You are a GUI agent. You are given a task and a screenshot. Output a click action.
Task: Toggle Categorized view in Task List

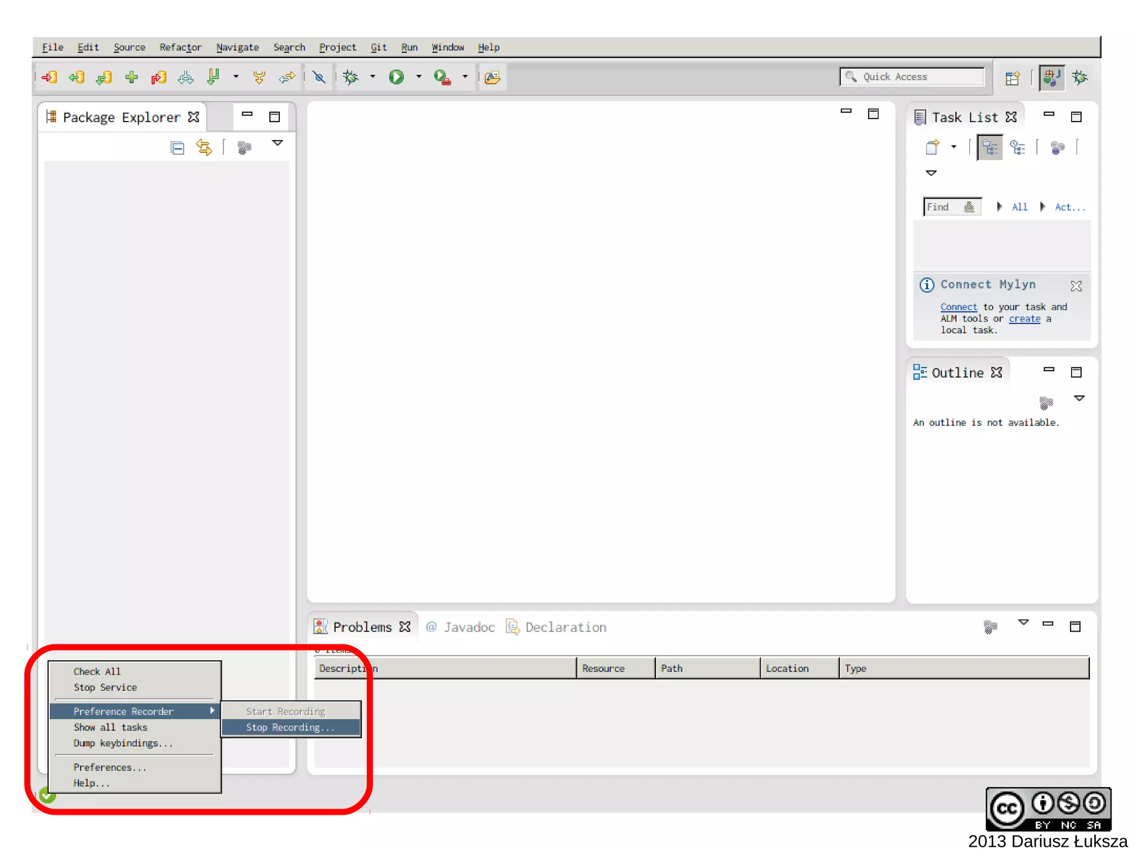coord(989,147)
